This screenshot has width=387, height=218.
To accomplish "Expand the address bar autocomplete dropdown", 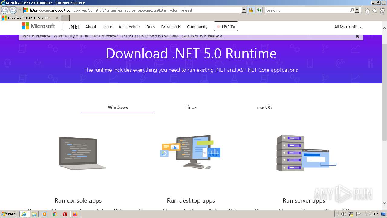I will click(244, 10).
